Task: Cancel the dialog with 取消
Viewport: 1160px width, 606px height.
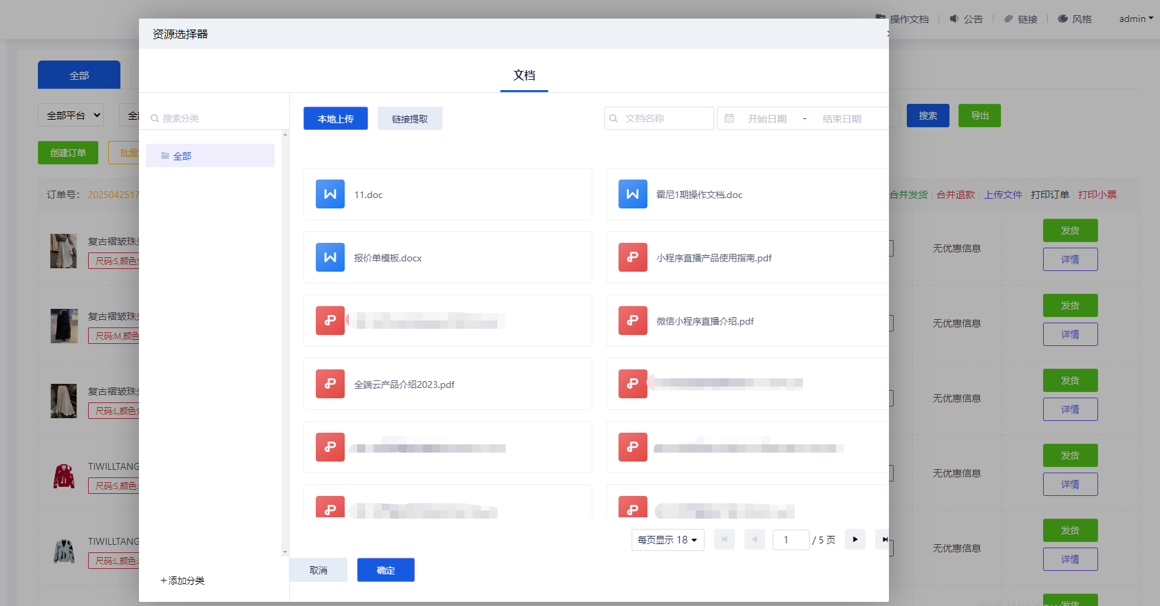Action: point(318,570)
